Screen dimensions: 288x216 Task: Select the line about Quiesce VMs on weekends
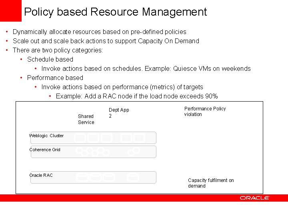[146, 68]
